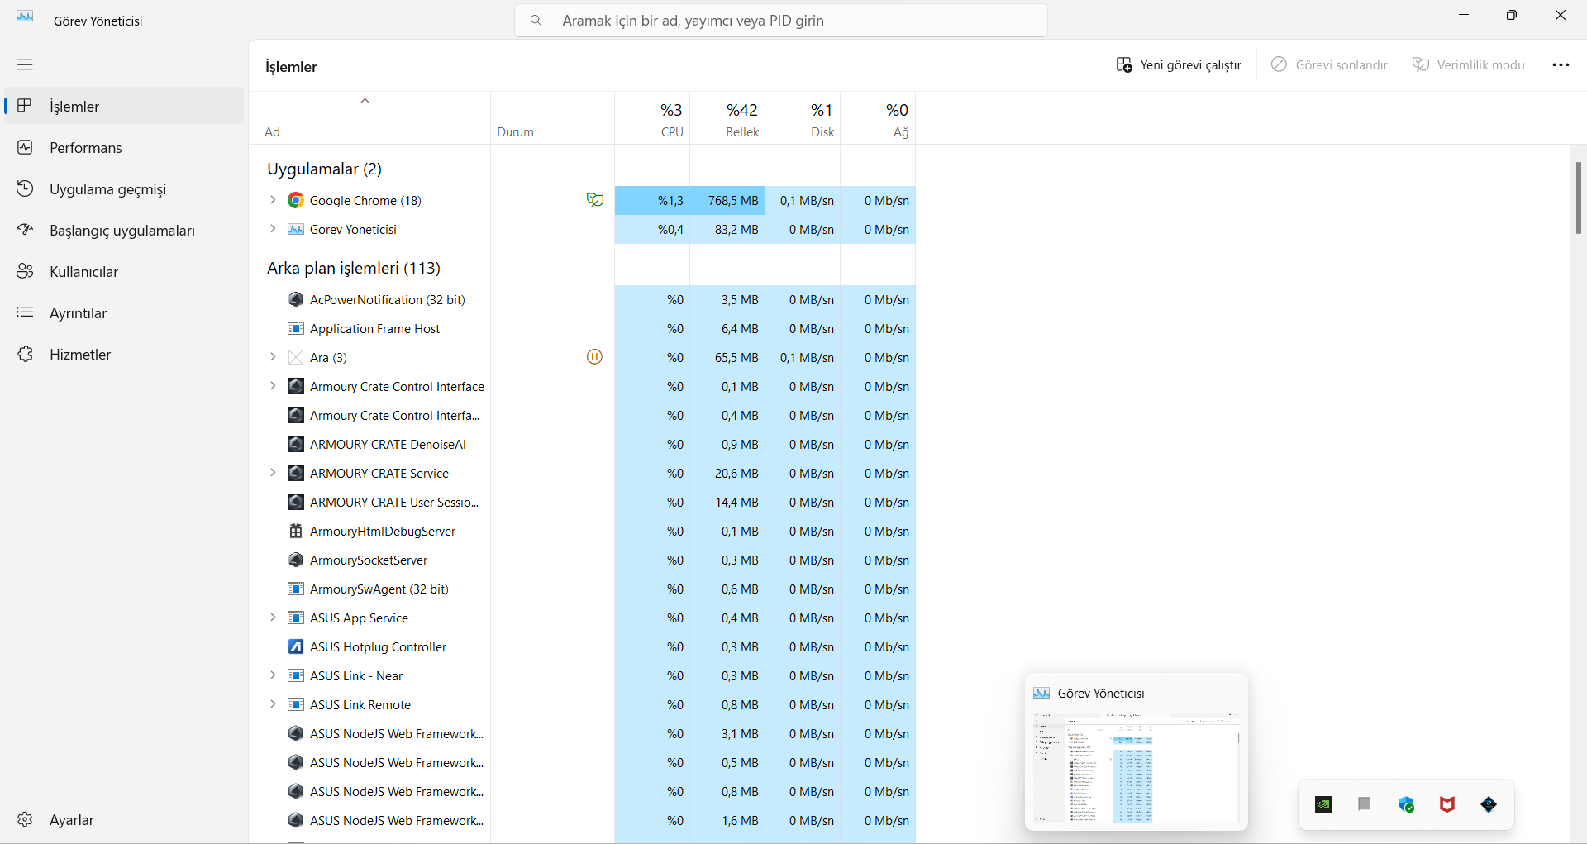Open the Windows Security shield tray icon
This screenshot has width=1587, height=844.
tap(1406, 804)
